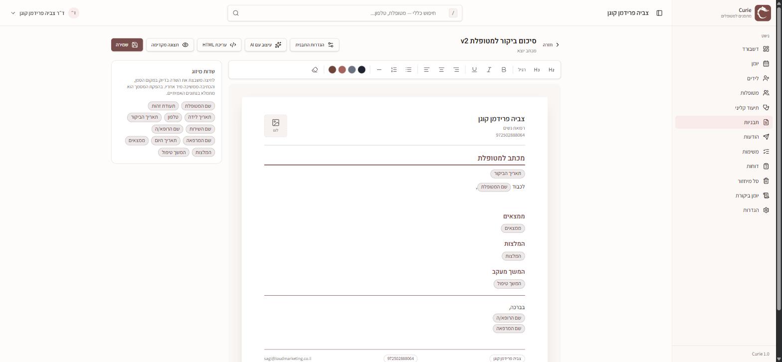Align text to the left
This screenshot has width=782, height=362.
(x=426, y=70)
